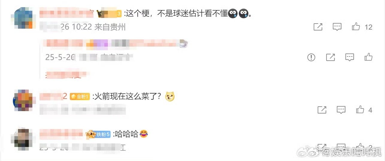Open reply box for the nested reply

[350, 57]
